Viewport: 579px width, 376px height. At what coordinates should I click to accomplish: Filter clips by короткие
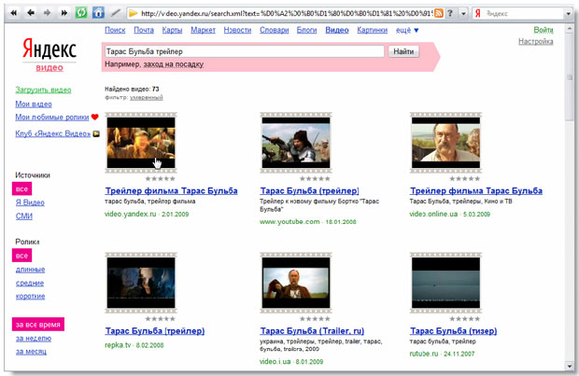pos(30,297)
